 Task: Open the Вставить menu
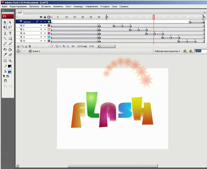pyautogui.click(x=46, y=6)
